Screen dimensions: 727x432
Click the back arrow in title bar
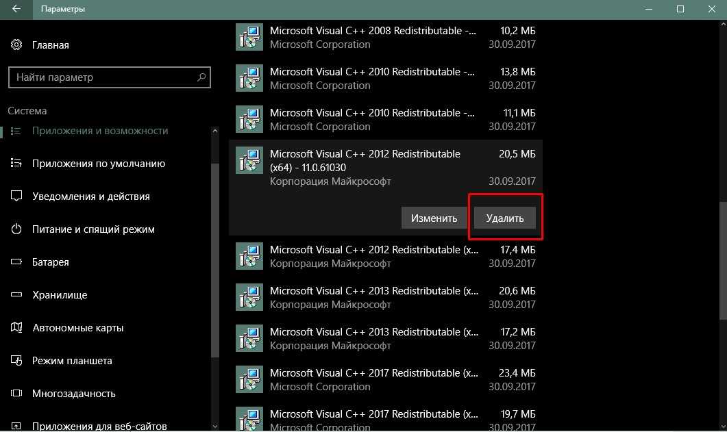click(x=16, y=10)
